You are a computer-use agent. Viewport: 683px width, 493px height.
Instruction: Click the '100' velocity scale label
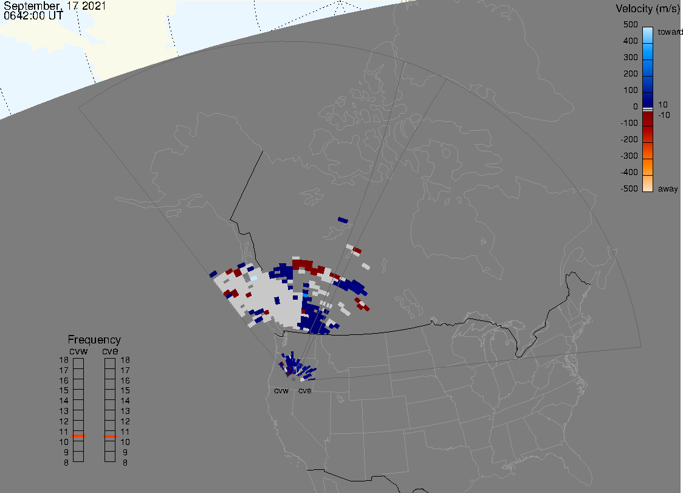[x=631, y=90]
